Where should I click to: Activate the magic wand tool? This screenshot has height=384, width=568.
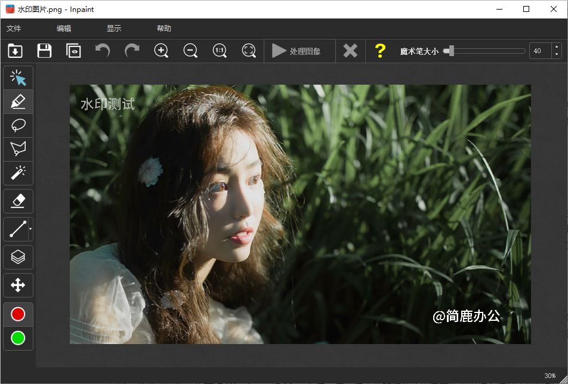(x=18, y=173)
